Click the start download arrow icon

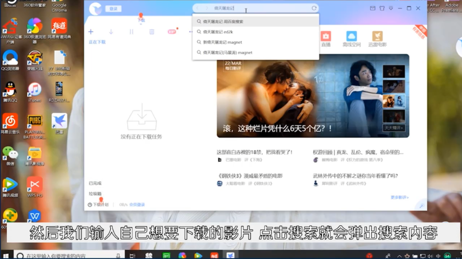(111, 32)
